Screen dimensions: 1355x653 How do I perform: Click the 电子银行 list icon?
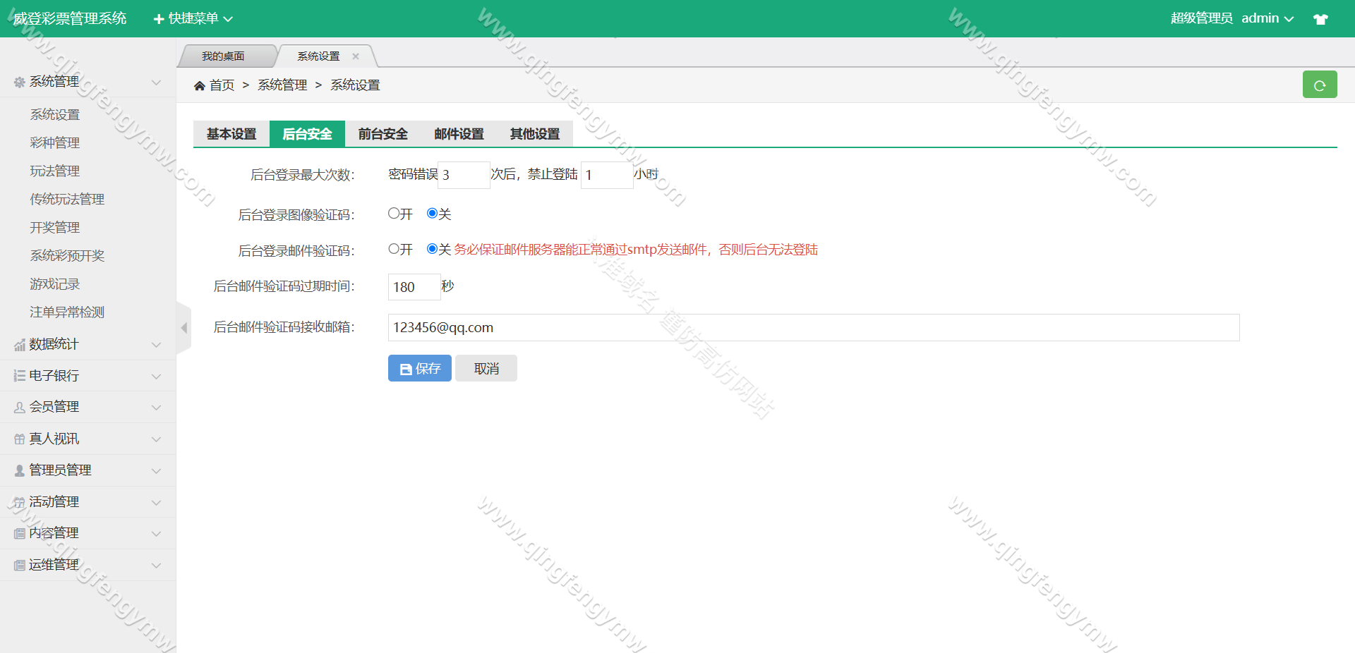click(x=19, y=376)
